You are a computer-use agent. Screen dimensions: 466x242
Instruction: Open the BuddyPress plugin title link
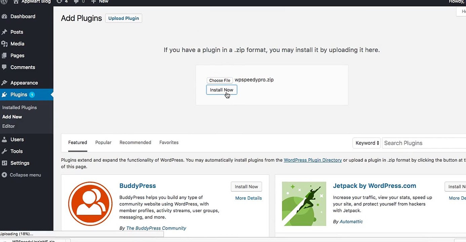[138, 186]
